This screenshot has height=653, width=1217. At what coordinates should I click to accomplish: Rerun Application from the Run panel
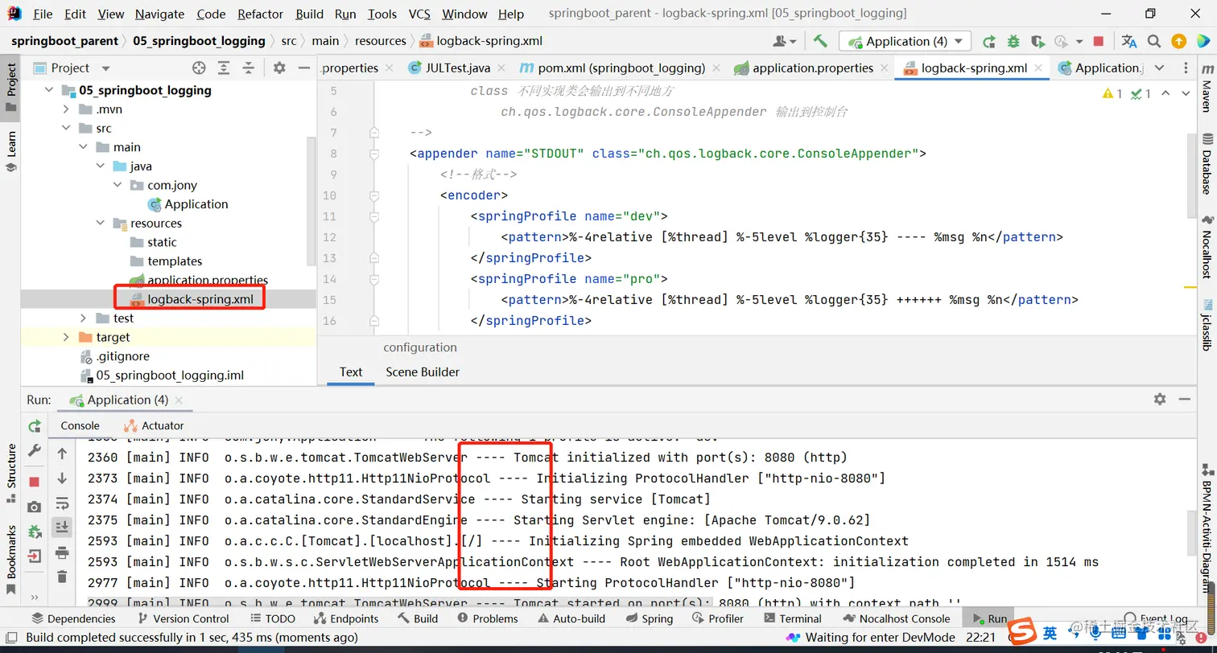[x=34, y=426]
